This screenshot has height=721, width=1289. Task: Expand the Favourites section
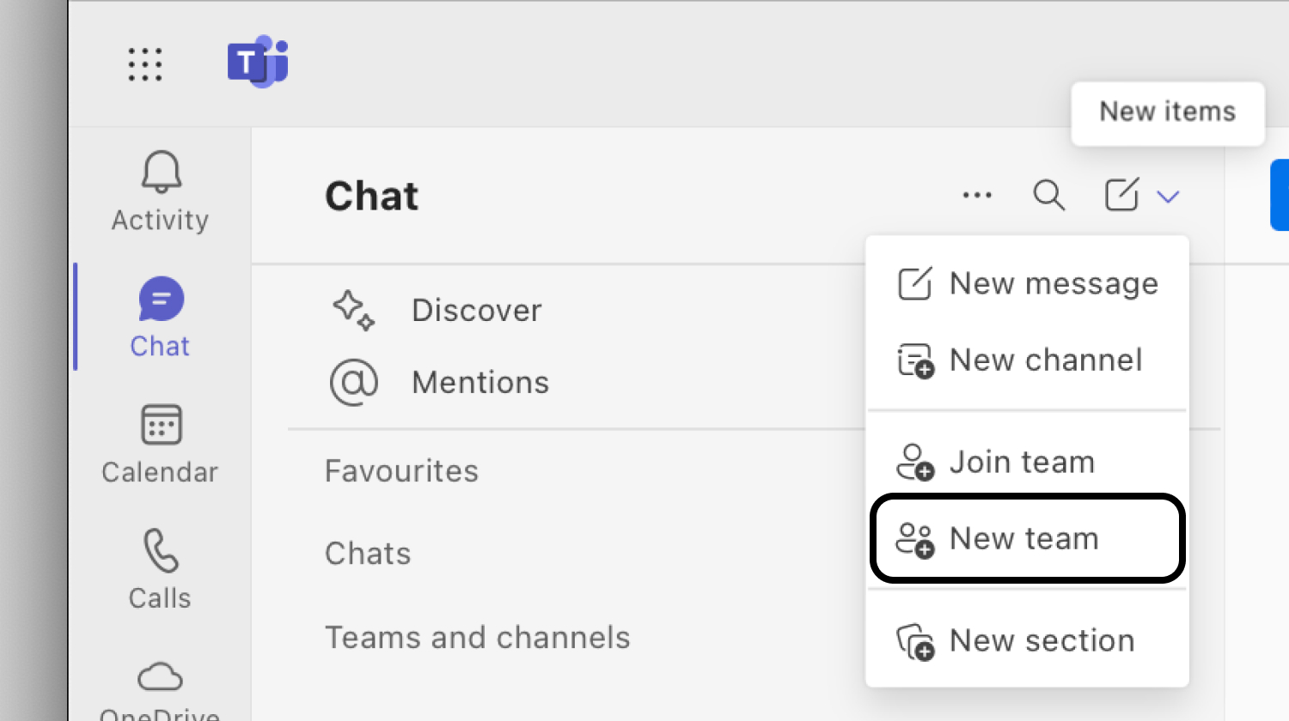coord(401,470)
